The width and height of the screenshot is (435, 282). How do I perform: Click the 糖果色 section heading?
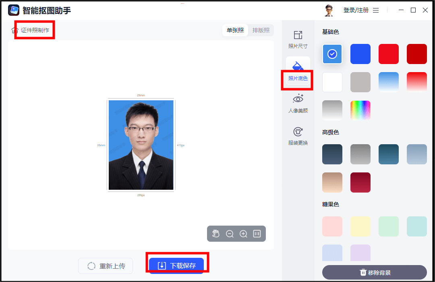point(330,205)
